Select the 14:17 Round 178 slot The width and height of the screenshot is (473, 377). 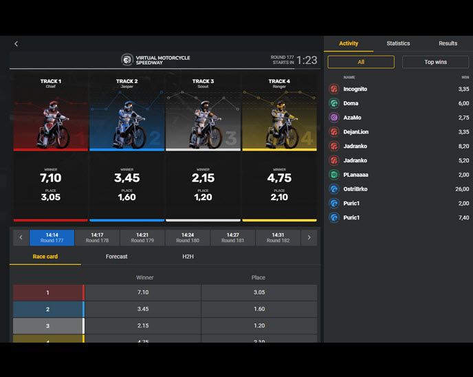[x=97, y=237]
